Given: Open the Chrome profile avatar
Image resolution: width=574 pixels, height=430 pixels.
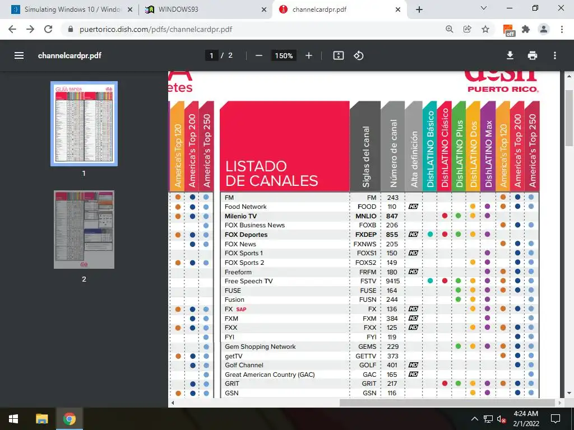Looking at the screenshot, I should pyautogui.click(x=544, y=29).
